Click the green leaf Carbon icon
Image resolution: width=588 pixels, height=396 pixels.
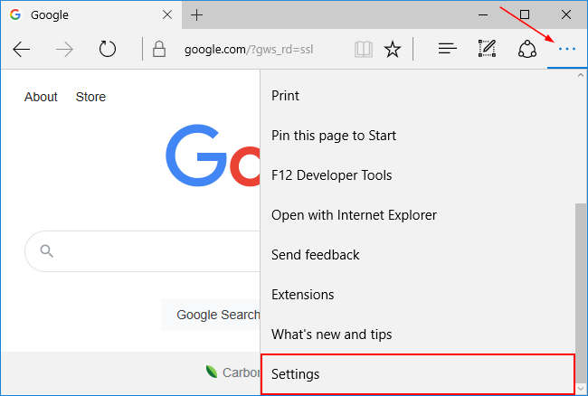click(x=212, y=372)
